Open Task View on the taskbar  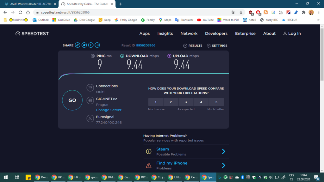coord(17,177)
